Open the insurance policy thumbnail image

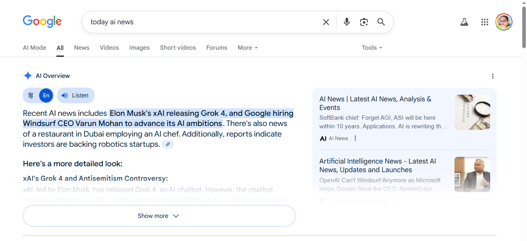472,112
